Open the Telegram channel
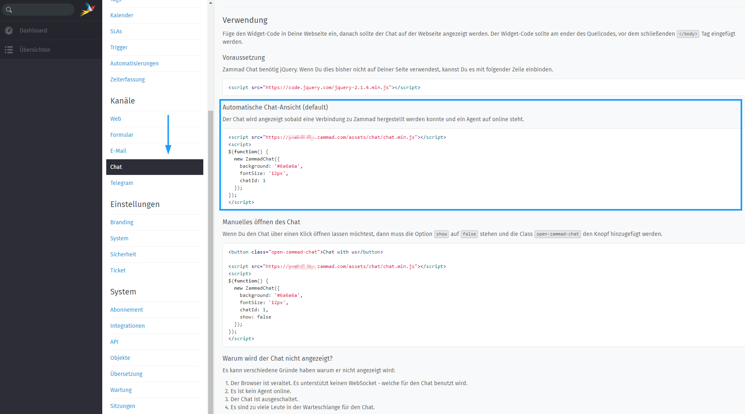Viewport: 745px width, 414px height. (121, 183)
